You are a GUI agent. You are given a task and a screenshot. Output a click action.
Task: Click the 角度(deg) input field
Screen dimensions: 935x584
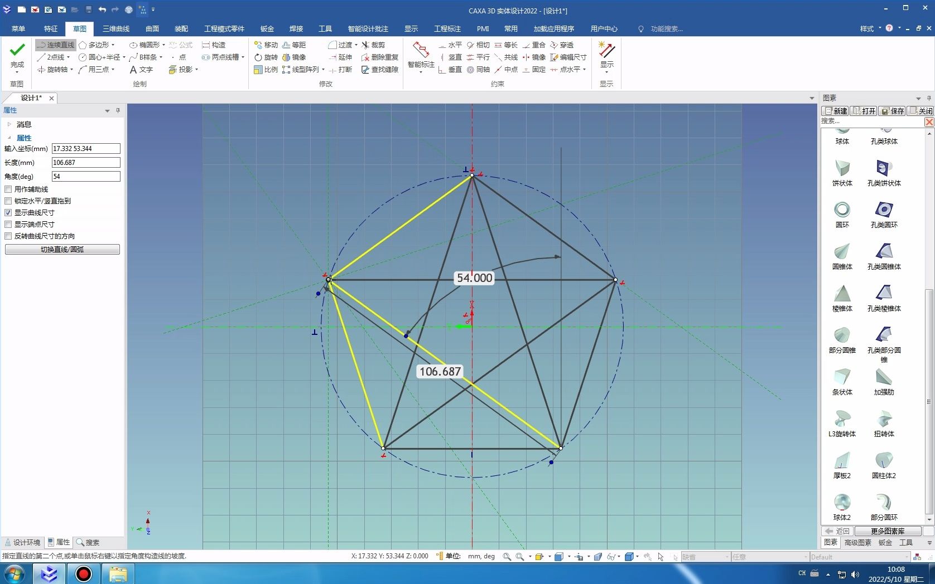[86, 176]
